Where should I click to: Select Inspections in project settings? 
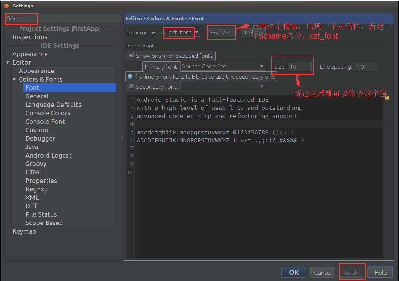tap(30, 37)
